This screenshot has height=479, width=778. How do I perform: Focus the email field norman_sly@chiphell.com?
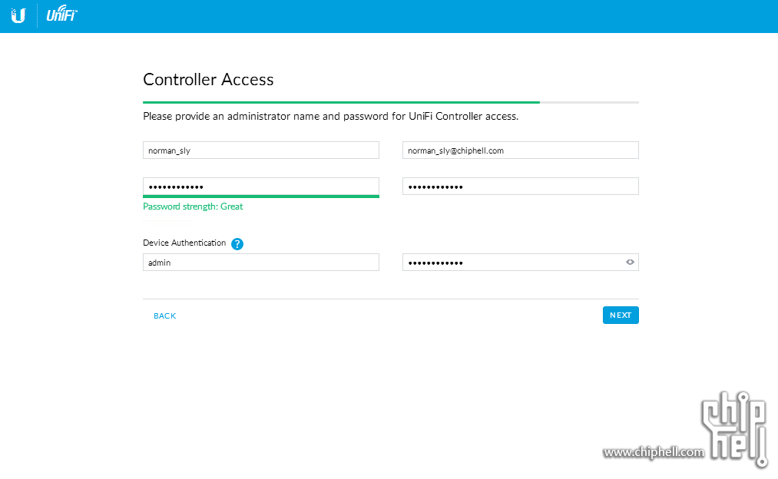[521, 150]
